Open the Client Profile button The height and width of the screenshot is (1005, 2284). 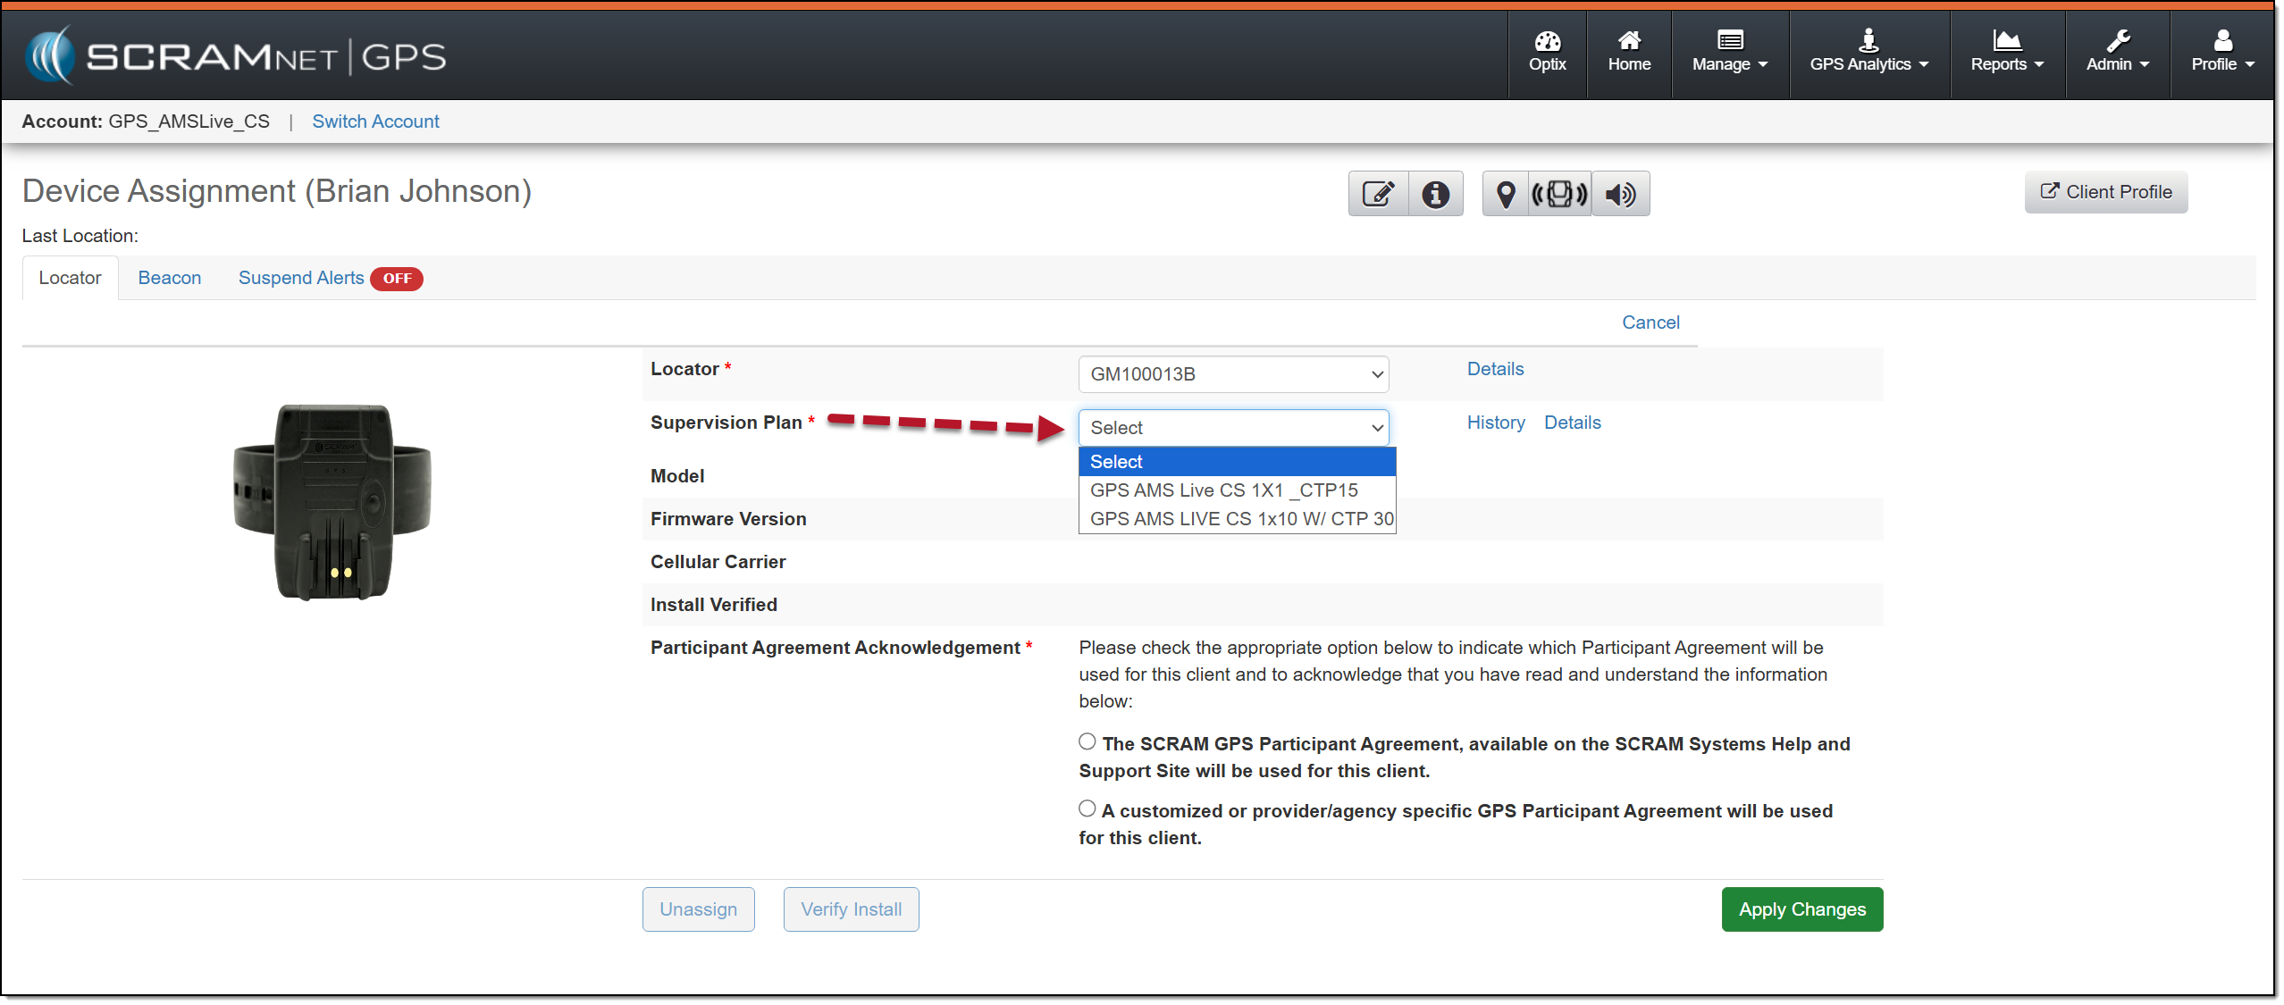point(2105,192)
